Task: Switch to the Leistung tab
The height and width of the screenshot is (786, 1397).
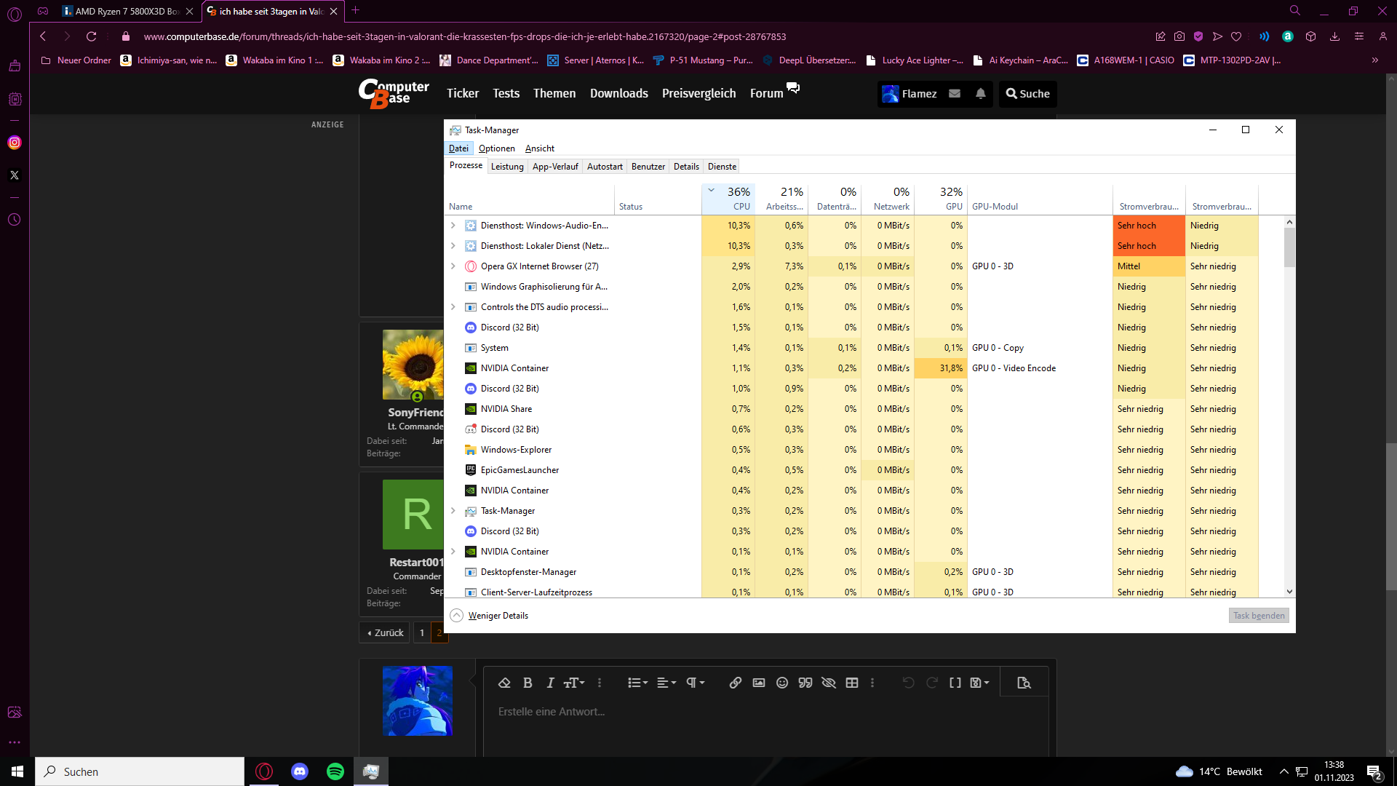Action: [x=507, y=167]
